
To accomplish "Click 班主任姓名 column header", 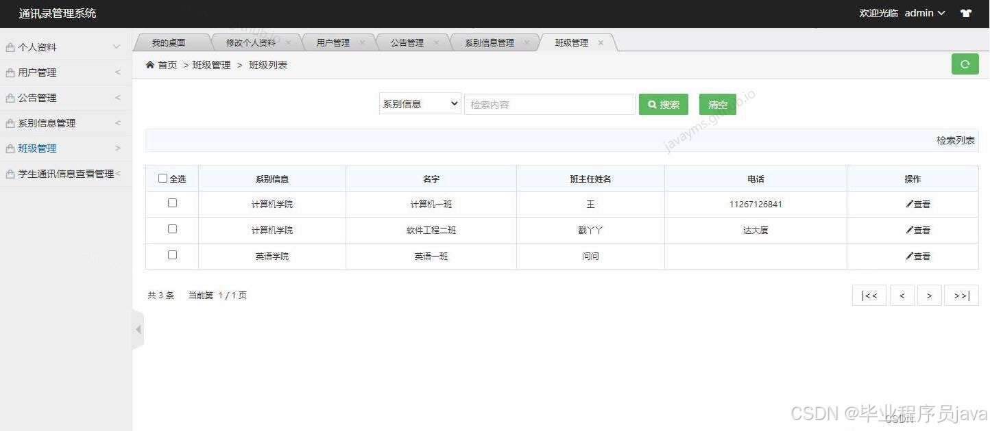I will 590,179.
